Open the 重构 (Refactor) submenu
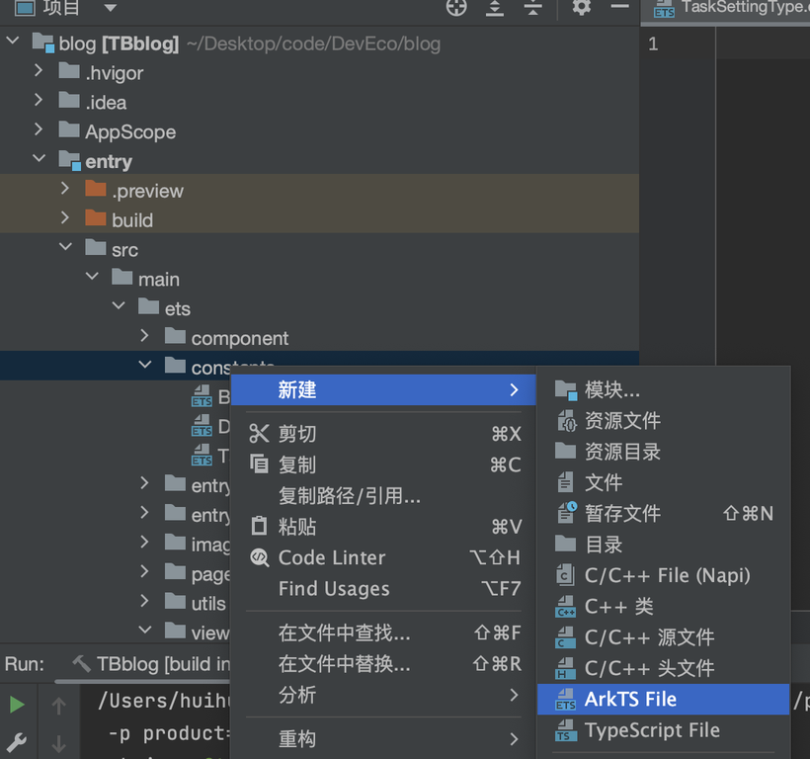The height and width of the screenshot is (759, 810). 297,738
